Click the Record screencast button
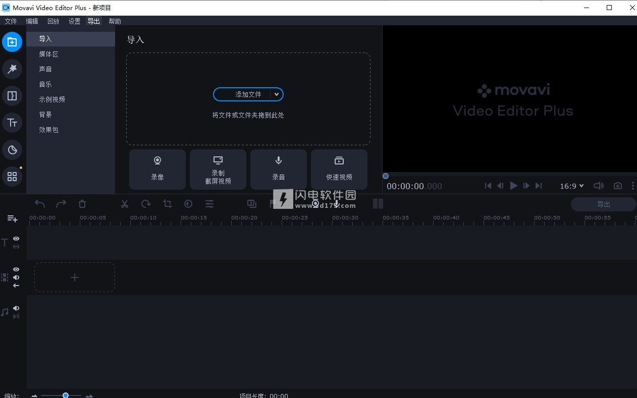This screenshot has width=637, height=398. click(218, 169)
